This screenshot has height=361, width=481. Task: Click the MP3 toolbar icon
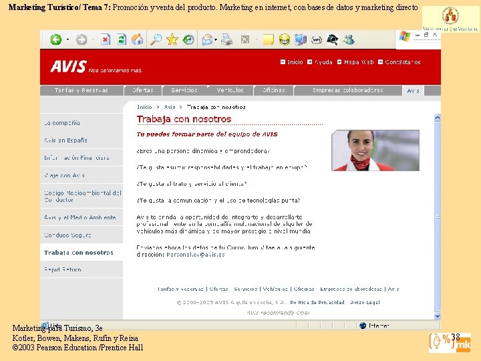click(317, 40)
